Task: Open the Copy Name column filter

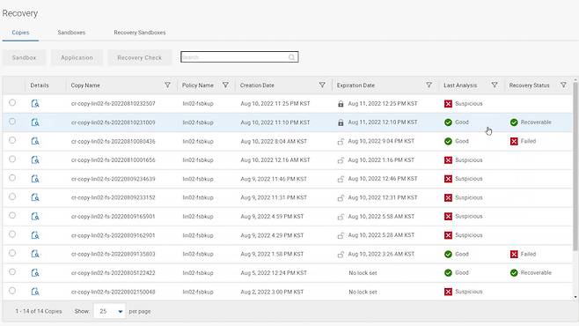Action: (x=167, y=85)
